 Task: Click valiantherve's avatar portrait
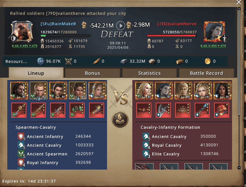[214, 32]
